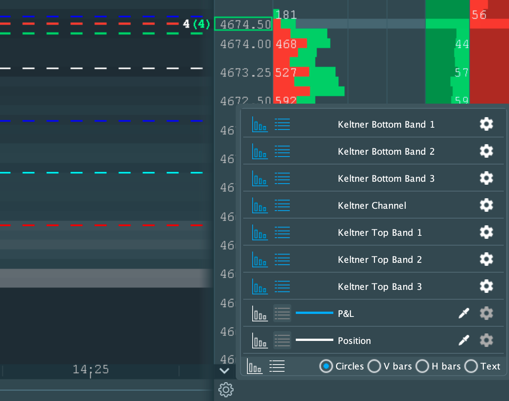The width and height of the screenshot is (509, 401).
Task: Select the Text radio option
Action: click(x=471, y=366)
